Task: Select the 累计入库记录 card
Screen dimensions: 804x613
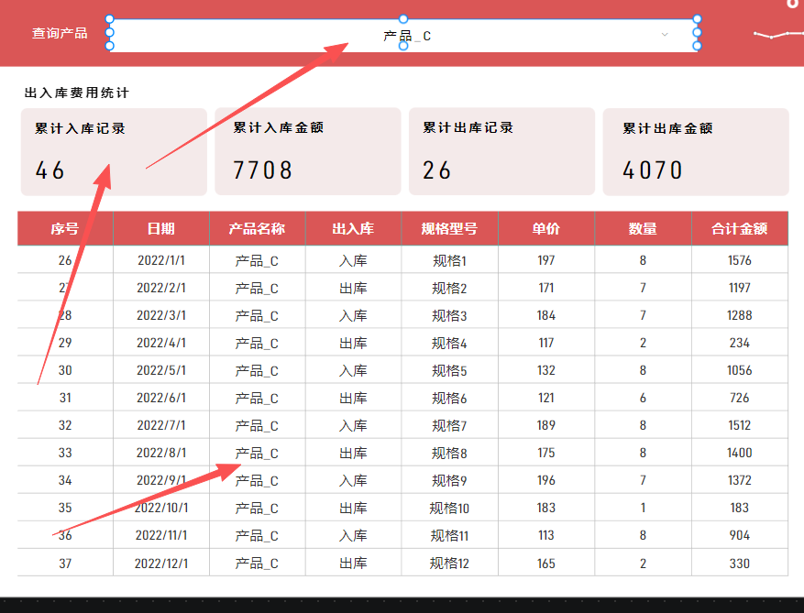Action: [x=114, y=151]
